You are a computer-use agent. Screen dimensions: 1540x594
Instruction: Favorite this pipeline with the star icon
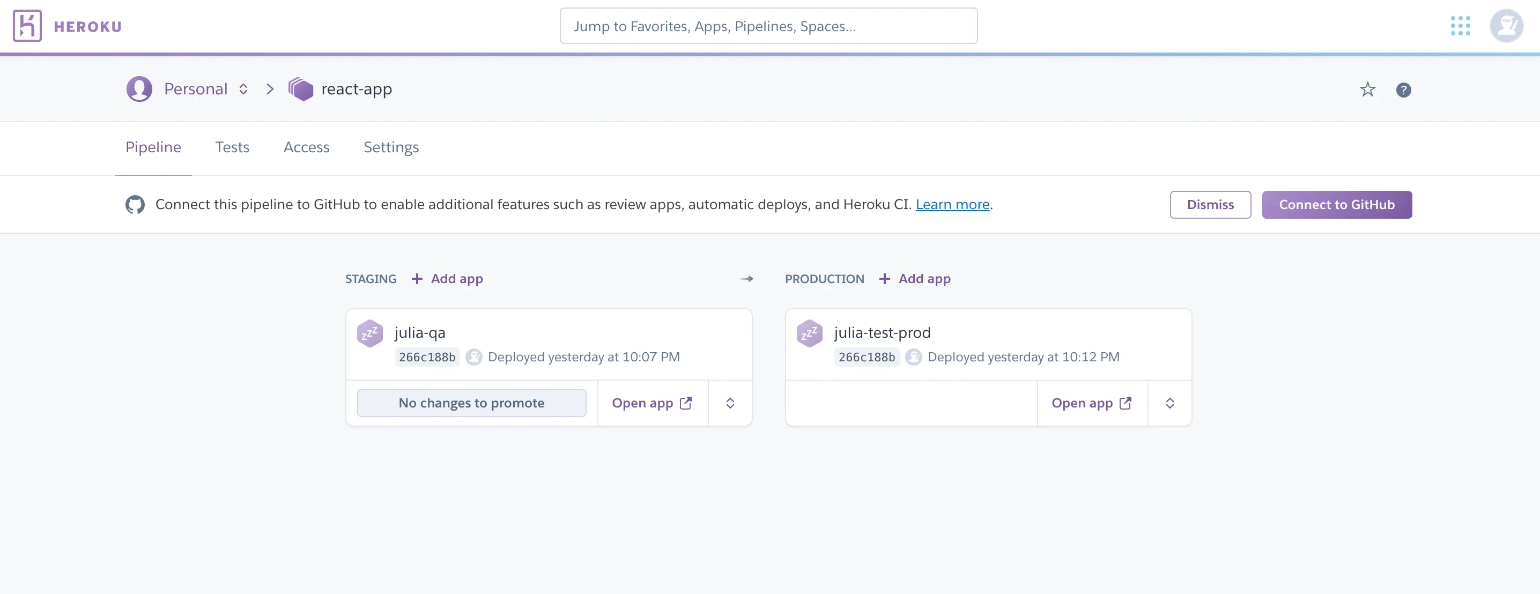click(1367, 90)
